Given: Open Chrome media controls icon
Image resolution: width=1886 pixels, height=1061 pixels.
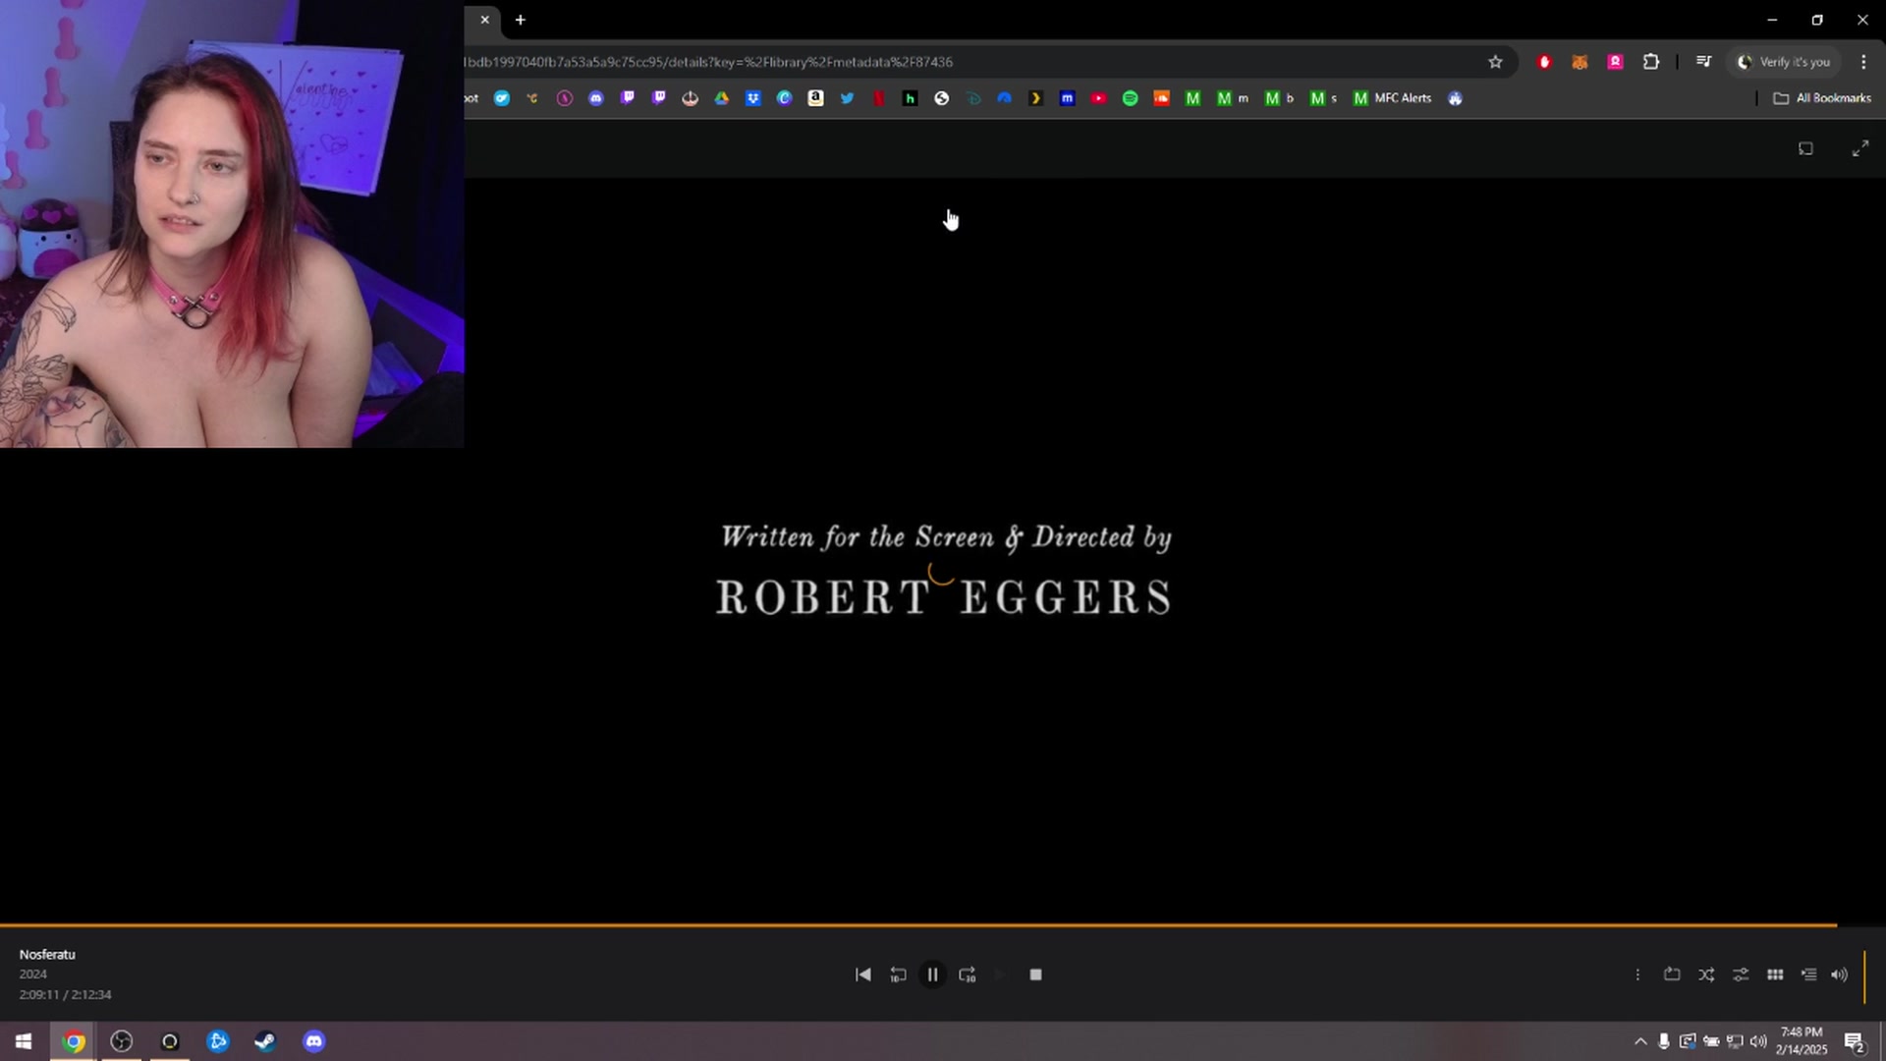Looking at the screenshot, I should coord(1703,62).
